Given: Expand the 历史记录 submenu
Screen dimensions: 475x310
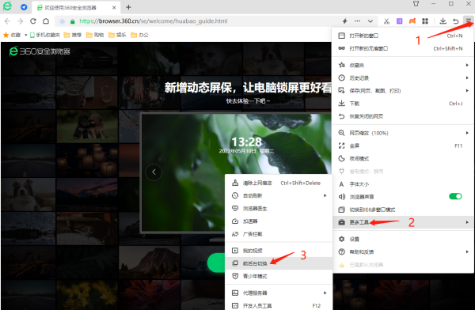Looking at the screenshot, I should 403,77.
